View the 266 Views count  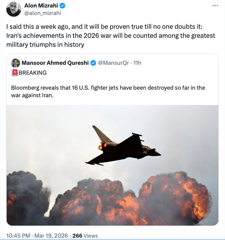click(85, 235)
